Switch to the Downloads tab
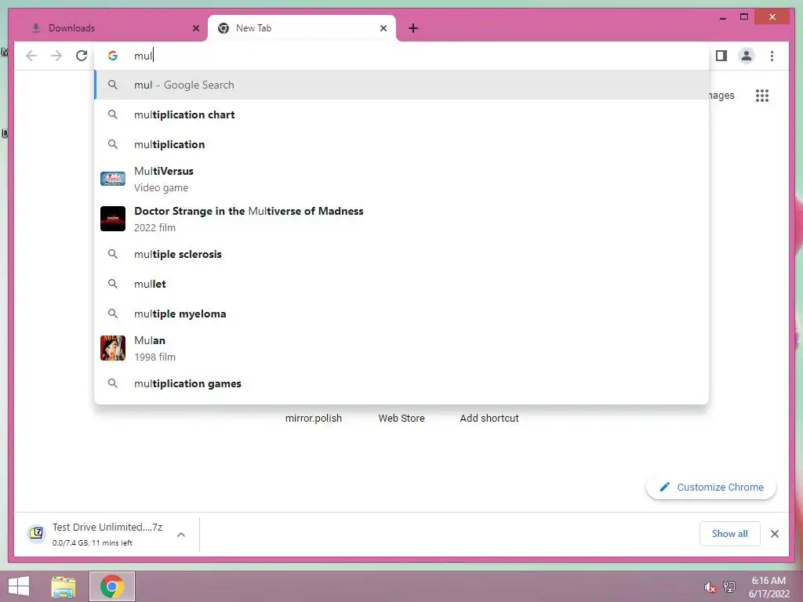The height and width of the screenshot is (602, 803). [x=111, y=28]
